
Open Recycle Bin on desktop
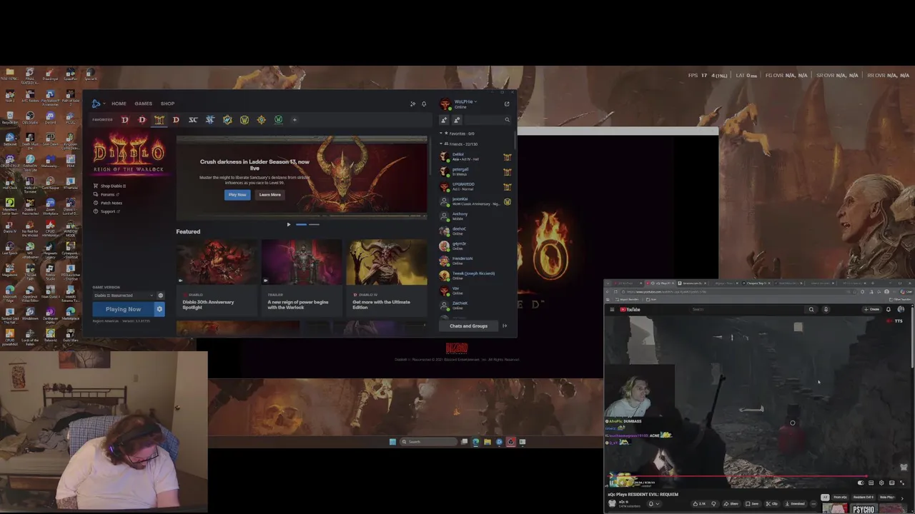[10, 118]
